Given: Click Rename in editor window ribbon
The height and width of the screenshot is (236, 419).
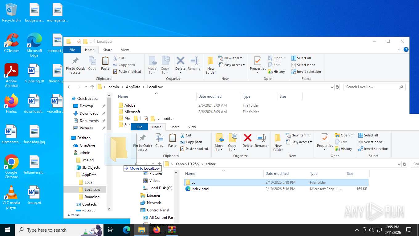Looking at the screenshot, I should (261, 140).
